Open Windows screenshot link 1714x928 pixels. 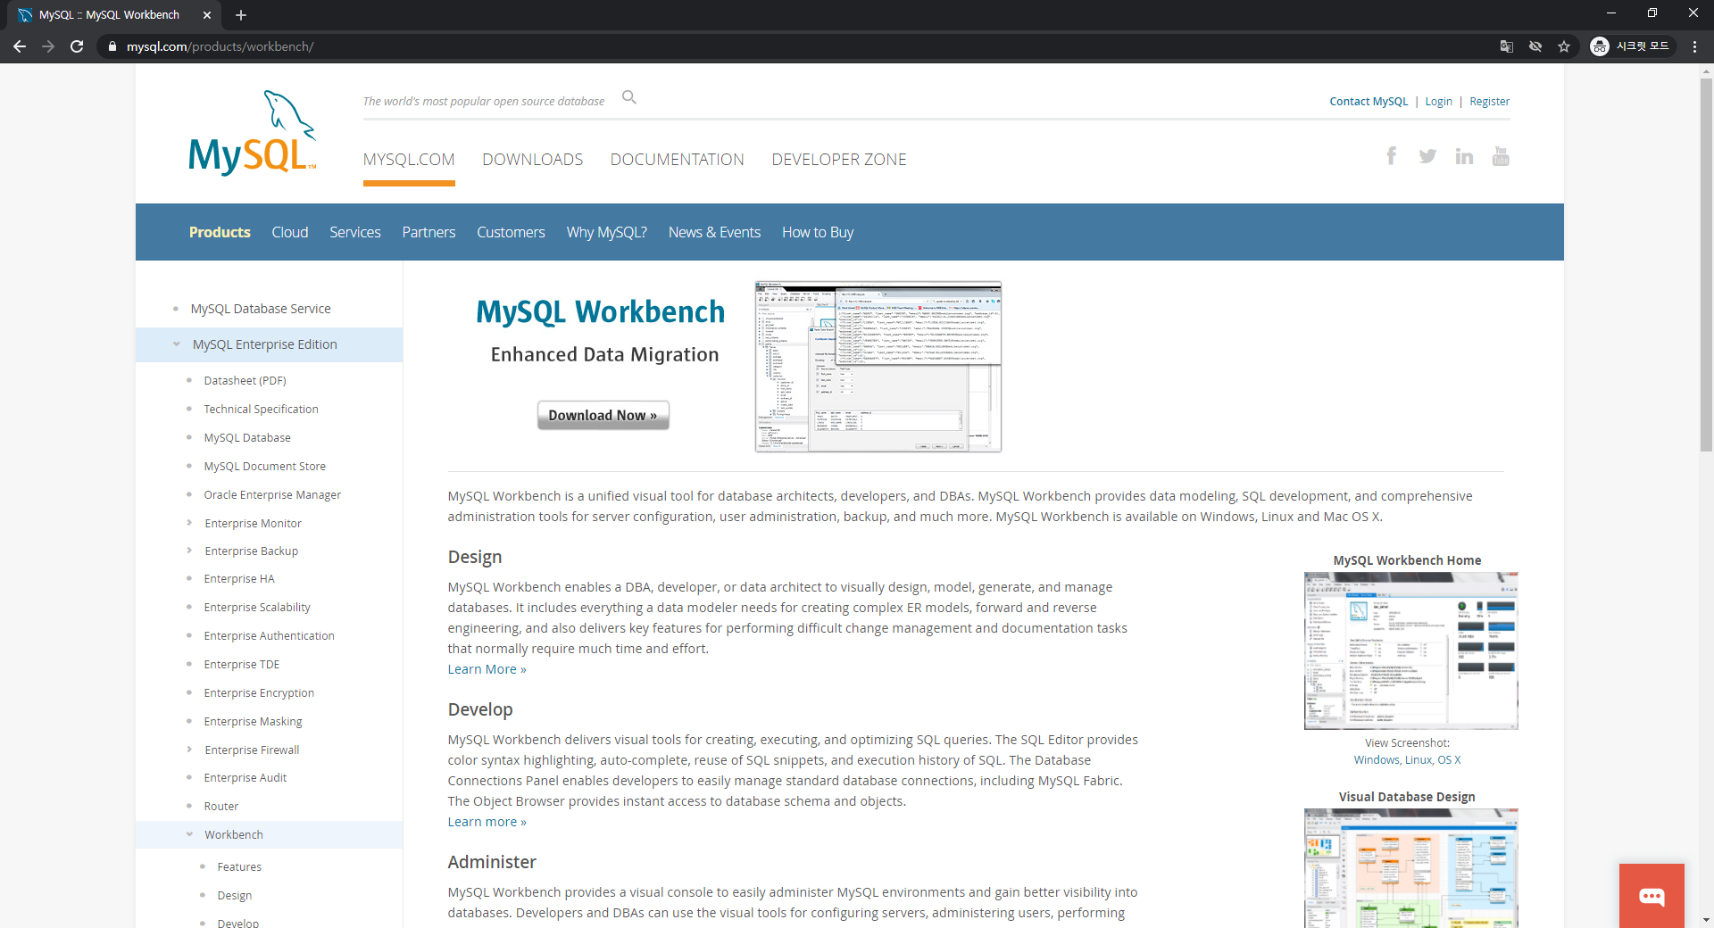[1377, 759]
